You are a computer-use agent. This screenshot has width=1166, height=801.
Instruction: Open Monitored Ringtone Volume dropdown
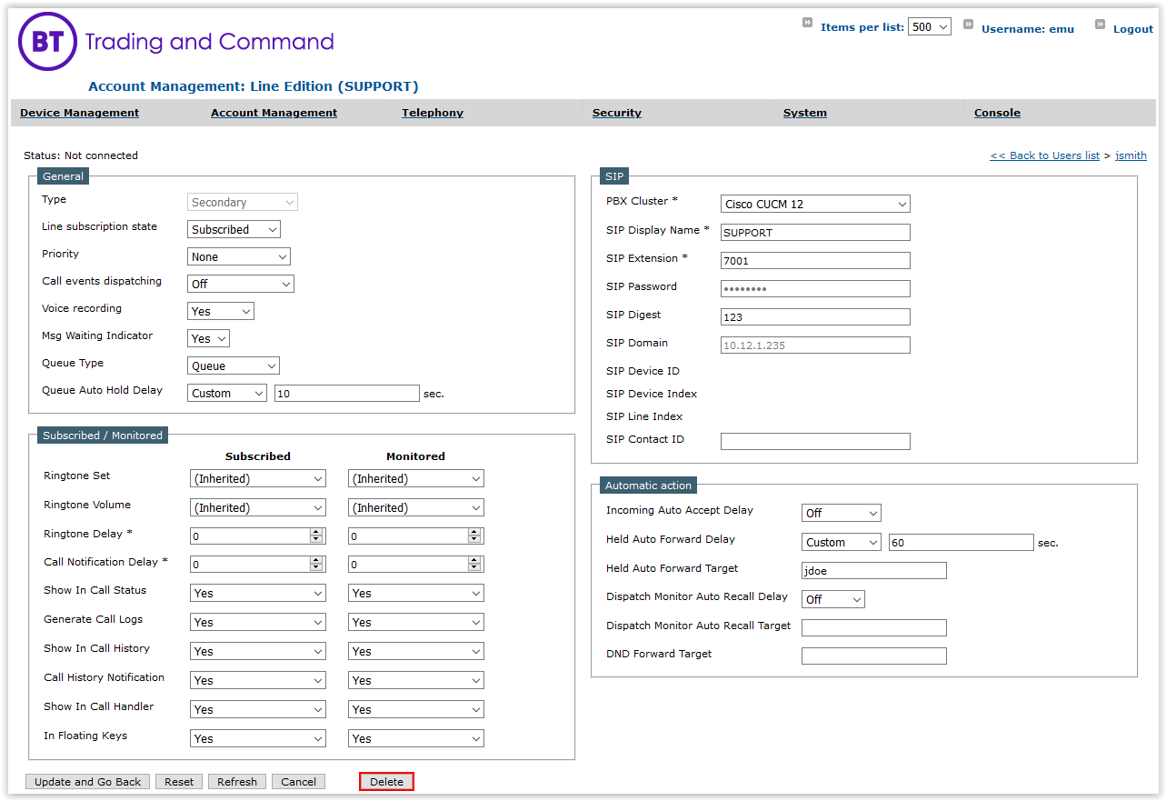coord(416,508)
